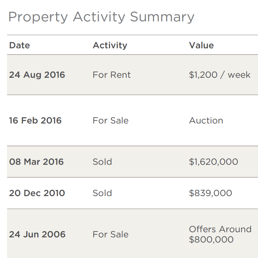Click the Auction value cell
Screen dimensions: 258x258
click(x=206, y=121)
